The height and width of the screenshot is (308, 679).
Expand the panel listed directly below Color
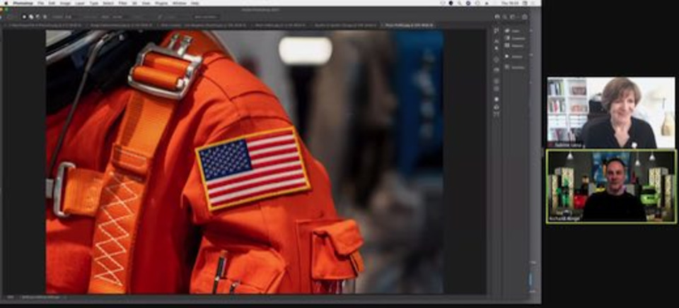[x=514, y=38]
